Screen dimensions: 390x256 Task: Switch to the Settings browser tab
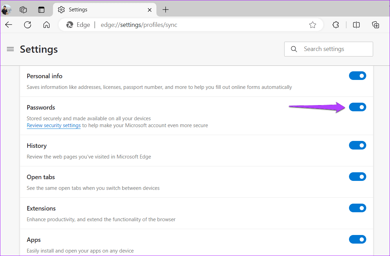point(78,10)
